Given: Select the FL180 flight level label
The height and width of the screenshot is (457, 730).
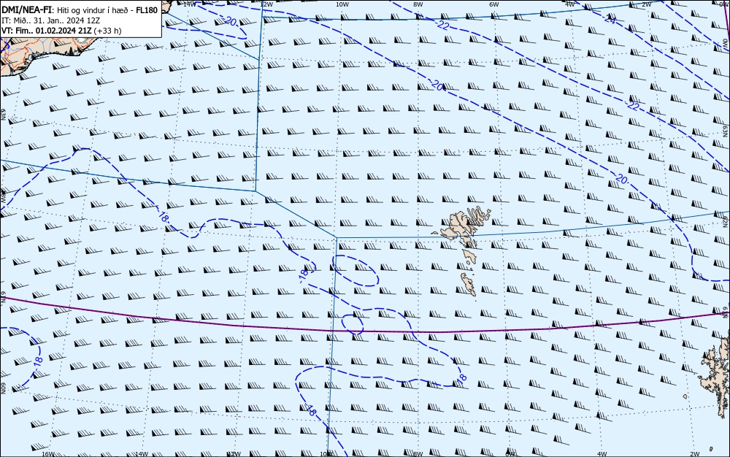Looking at the screenshot, I should coord(146,9).
